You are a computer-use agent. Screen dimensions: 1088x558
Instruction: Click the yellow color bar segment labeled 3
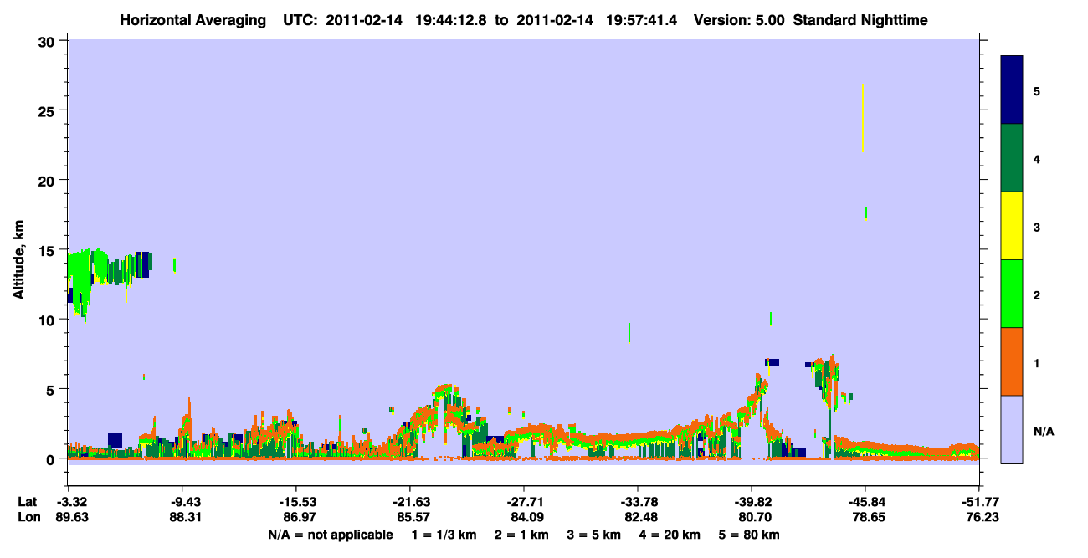tap(1012, 226)
